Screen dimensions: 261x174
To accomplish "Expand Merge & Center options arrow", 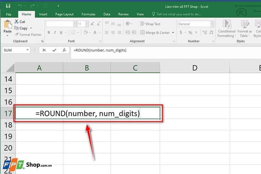I will click(x=173, y=33).
